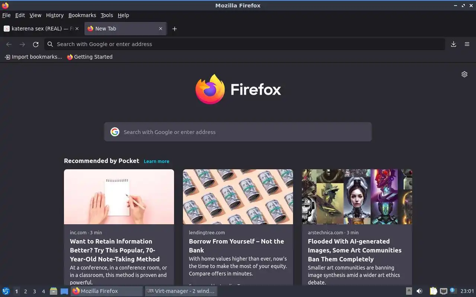
Task: Click the show desktop taskbar icon
Action: coord(64,291)
